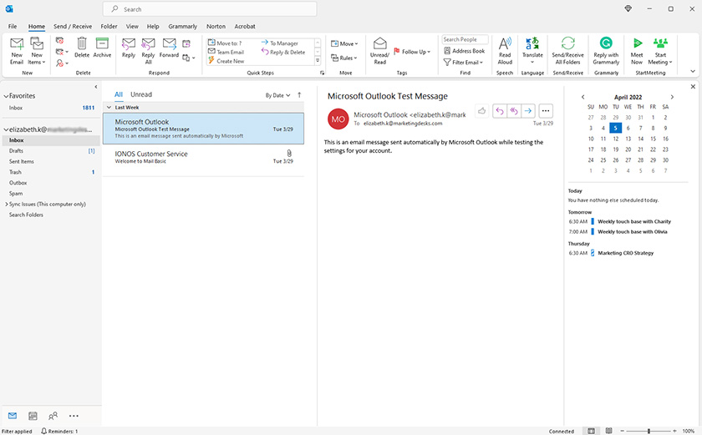
Task: Archive the selected email
Action: (102, 48)
